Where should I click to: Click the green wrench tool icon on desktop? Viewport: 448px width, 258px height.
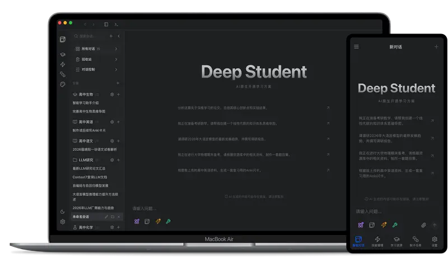point(168,221)
